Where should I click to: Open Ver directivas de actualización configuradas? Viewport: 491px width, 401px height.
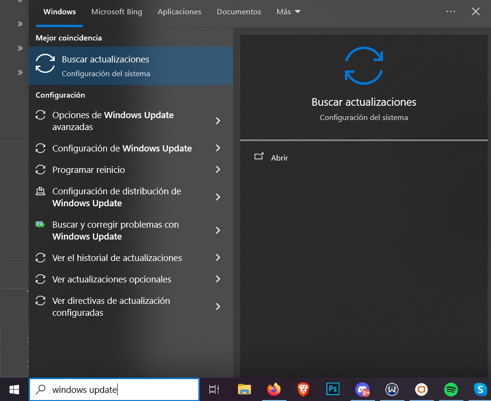130,307
